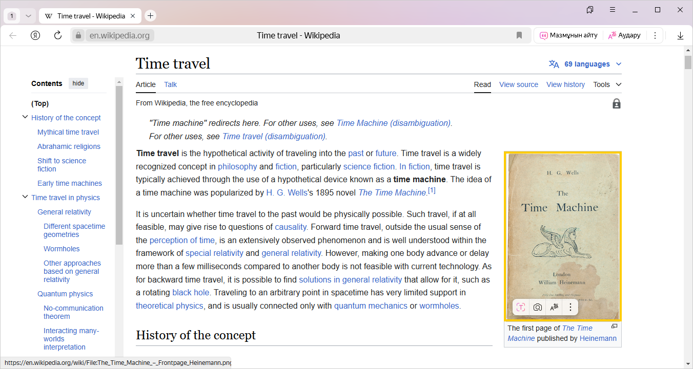The height and width of the screenshot is (369, 693).
Task: Bookmark this page using address bar icon
Action: tap(519, 35)
